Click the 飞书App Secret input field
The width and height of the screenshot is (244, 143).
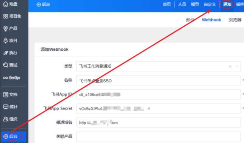pyautogui.click(x=158, y=108)
